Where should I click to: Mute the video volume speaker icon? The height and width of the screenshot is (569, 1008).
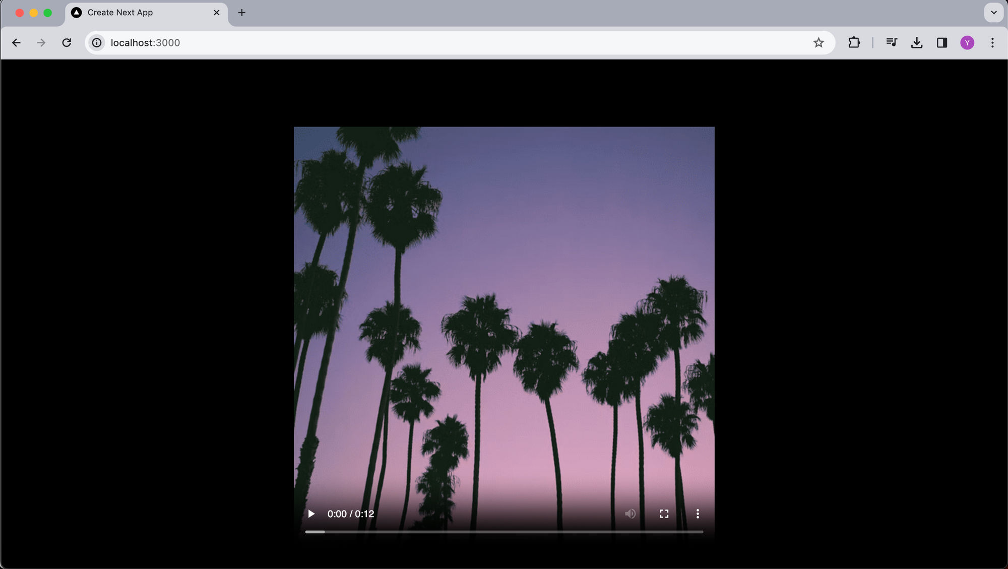pyautogui.click(x=630, y=514)
